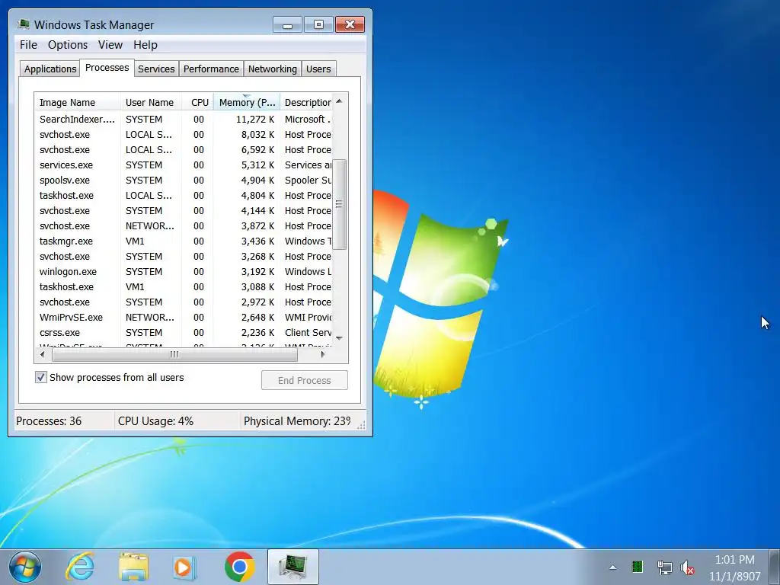Open the Windows Start orb
This screenshot has height=585, width=780.
[x=25, y=567]
